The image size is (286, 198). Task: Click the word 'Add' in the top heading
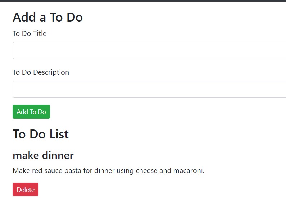click(x=24, y=17)
